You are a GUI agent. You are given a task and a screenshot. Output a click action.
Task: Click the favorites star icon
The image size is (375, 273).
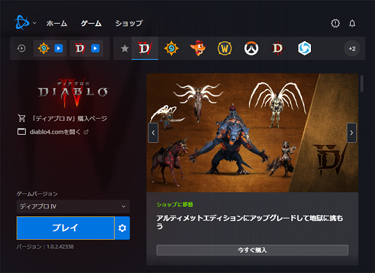point(125,49)
